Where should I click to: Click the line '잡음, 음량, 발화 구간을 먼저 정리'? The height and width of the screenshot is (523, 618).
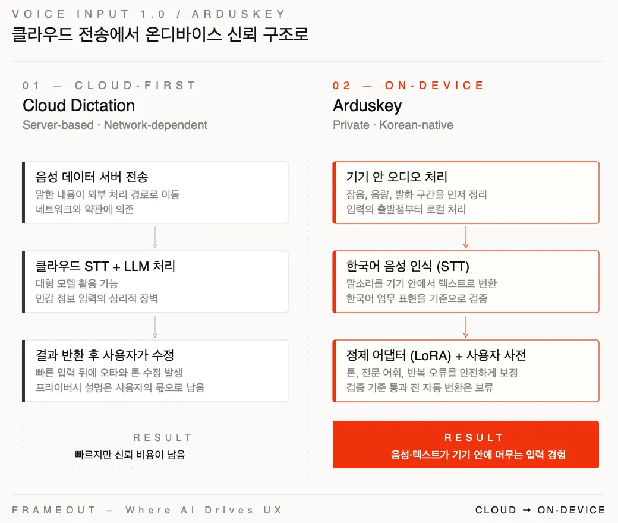click(417, 194)
